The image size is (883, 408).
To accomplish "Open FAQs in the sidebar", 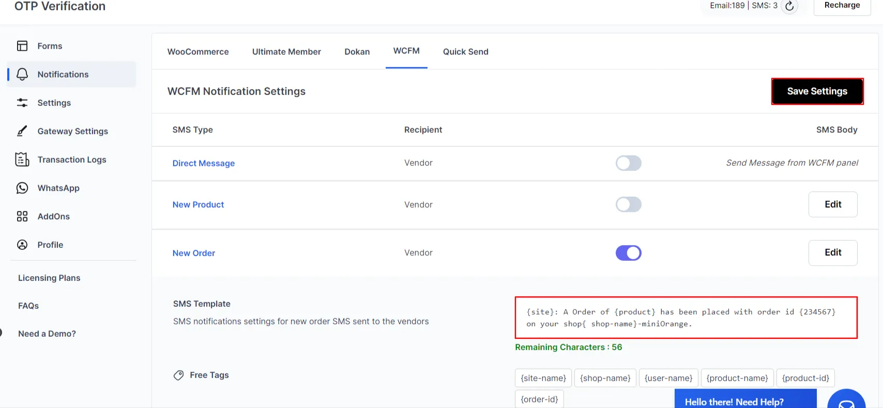I will pos(28,306).
